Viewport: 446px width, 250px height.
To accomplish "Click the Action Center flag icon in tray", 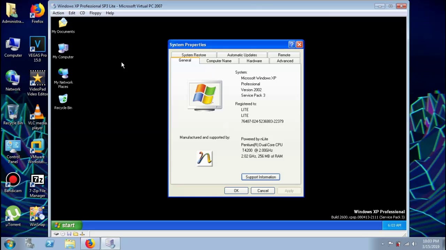I will (x=391, y=244).
